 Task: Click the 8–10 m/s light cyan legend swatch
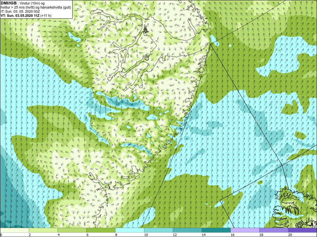130,230
